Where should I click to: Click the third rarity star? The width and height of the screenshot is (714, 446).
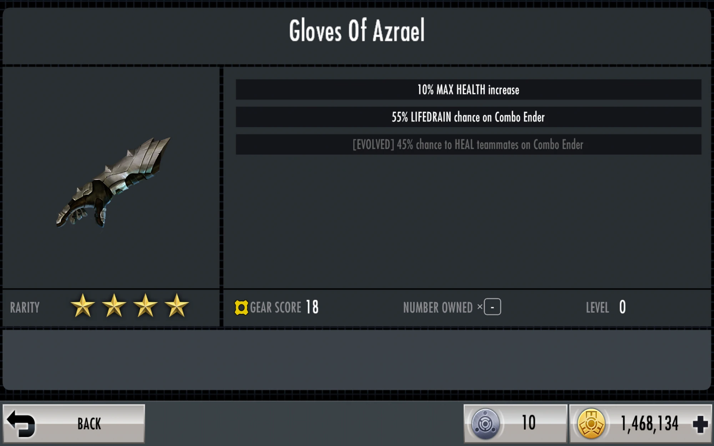tap(145, 306)
